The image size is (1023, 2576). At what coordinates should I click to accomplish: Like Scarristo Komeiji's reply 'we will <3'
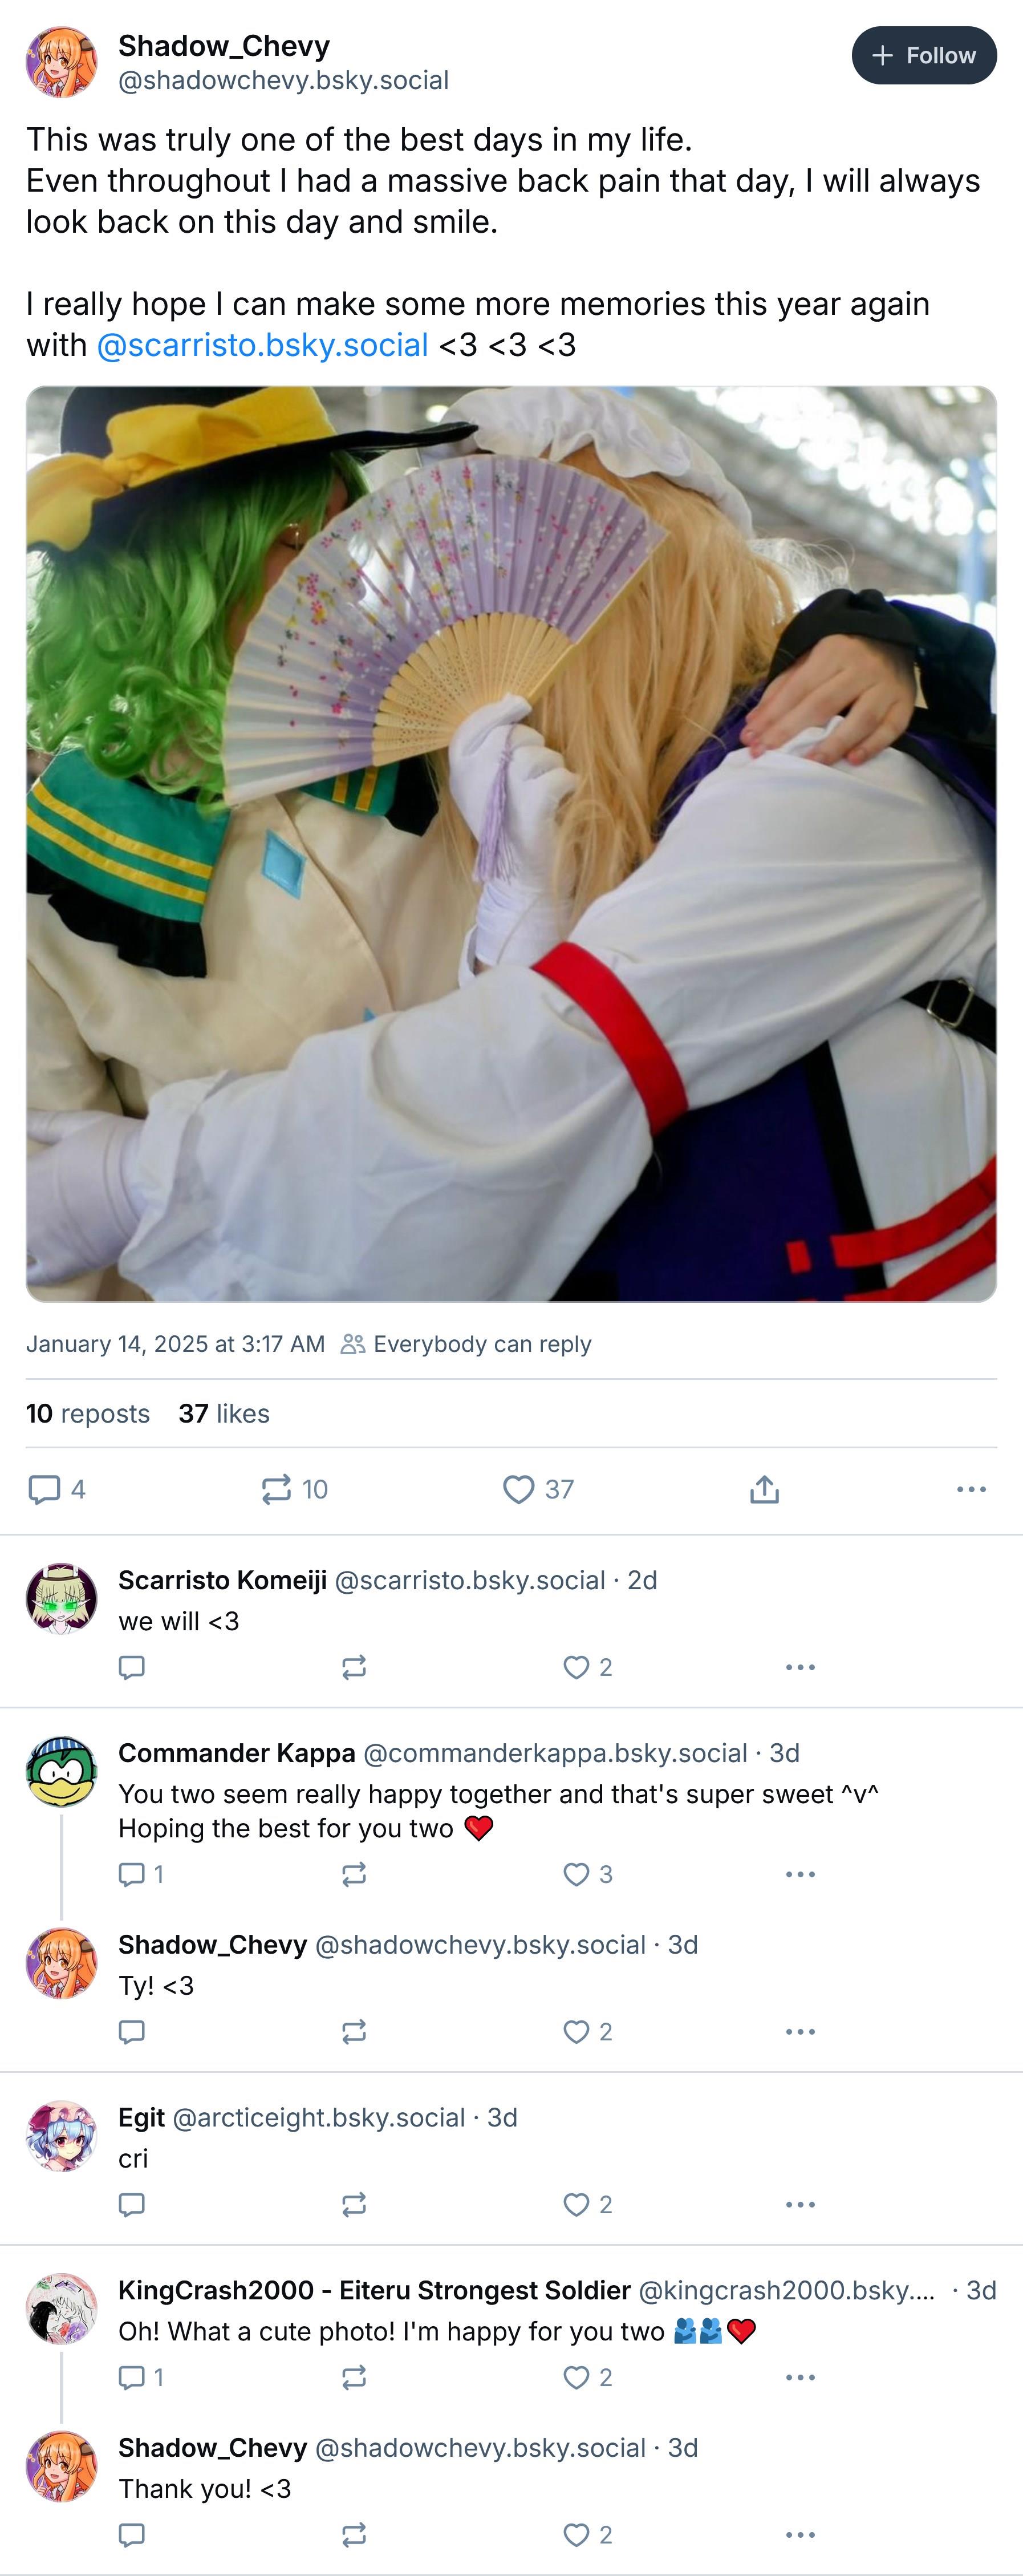[587, 1667]
